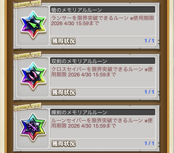174x153 pixels.
Task: Tap the gray icon frame of the dual sword rune
Action: (33, 77)
